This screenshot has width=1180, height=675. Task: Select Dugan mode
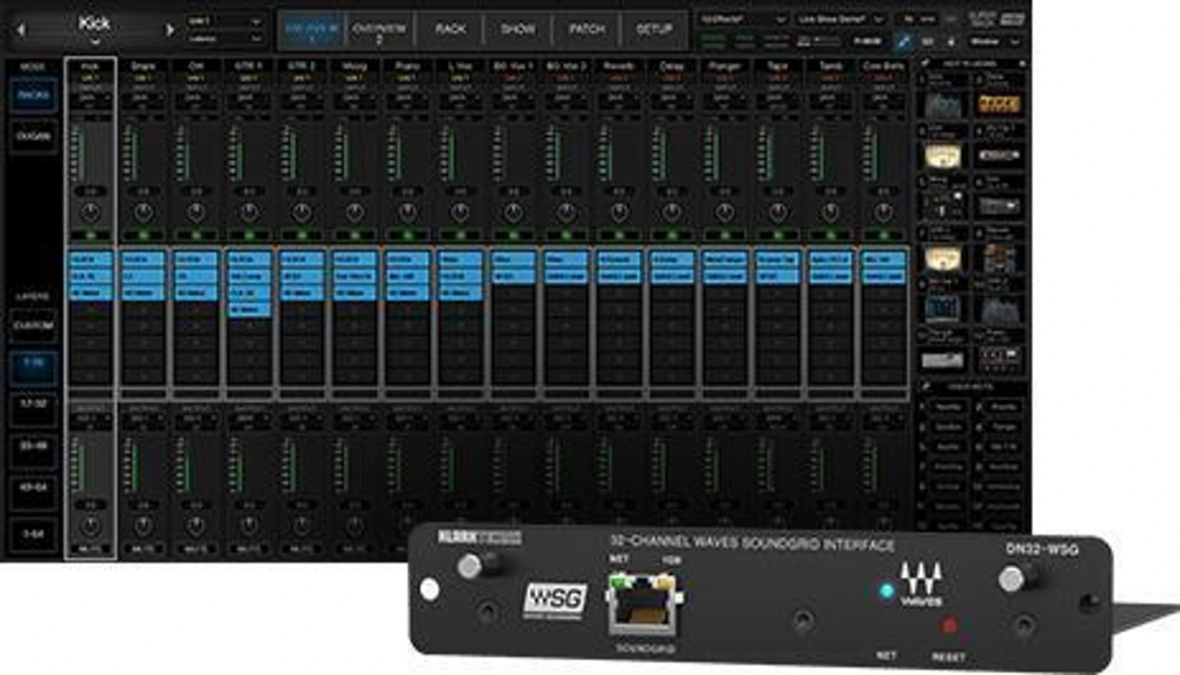(33, 136)
